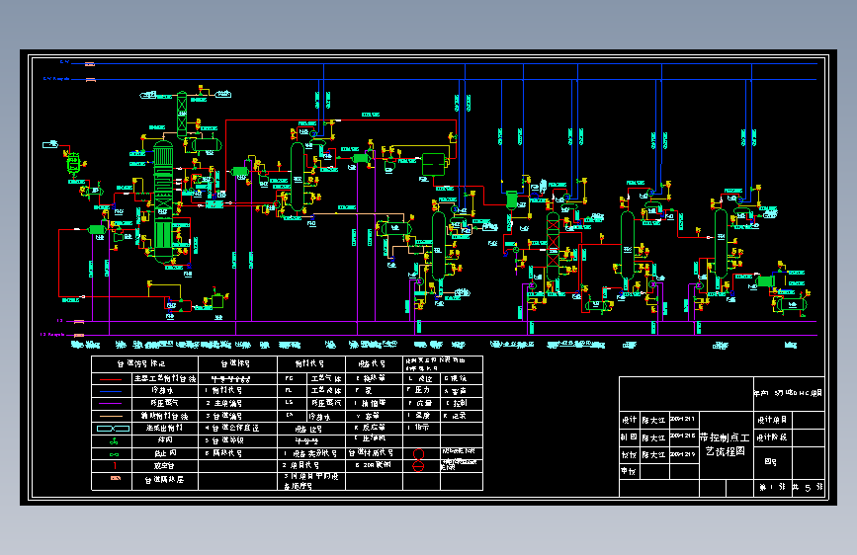Click the 放空管 label in the legend
Screen dimensions: 857x555
tap(164, 466)
